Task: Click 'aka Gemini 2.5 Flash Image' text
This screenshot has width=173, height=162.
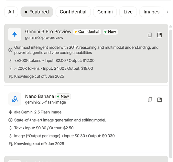Action: pyautogui.click(x=38, y=112)
